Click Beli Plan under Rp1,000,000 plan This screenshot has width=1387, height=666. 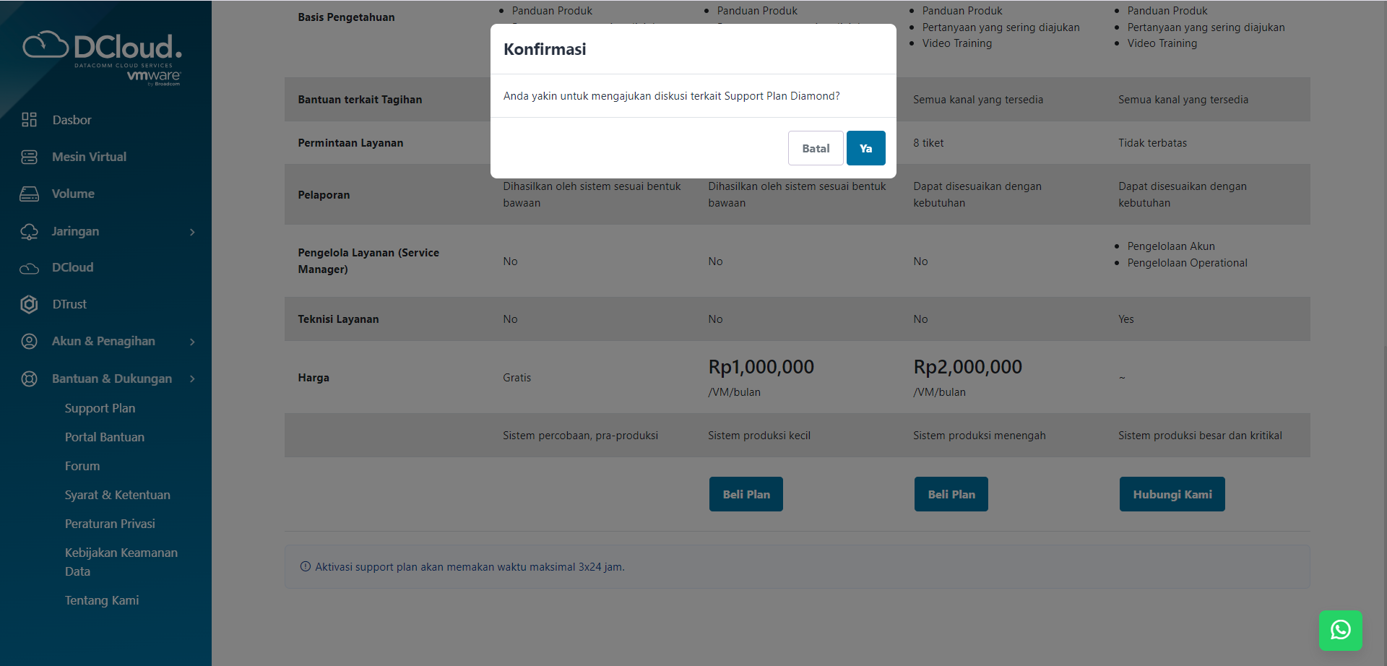pyautogui.click(x=746, y=494)
